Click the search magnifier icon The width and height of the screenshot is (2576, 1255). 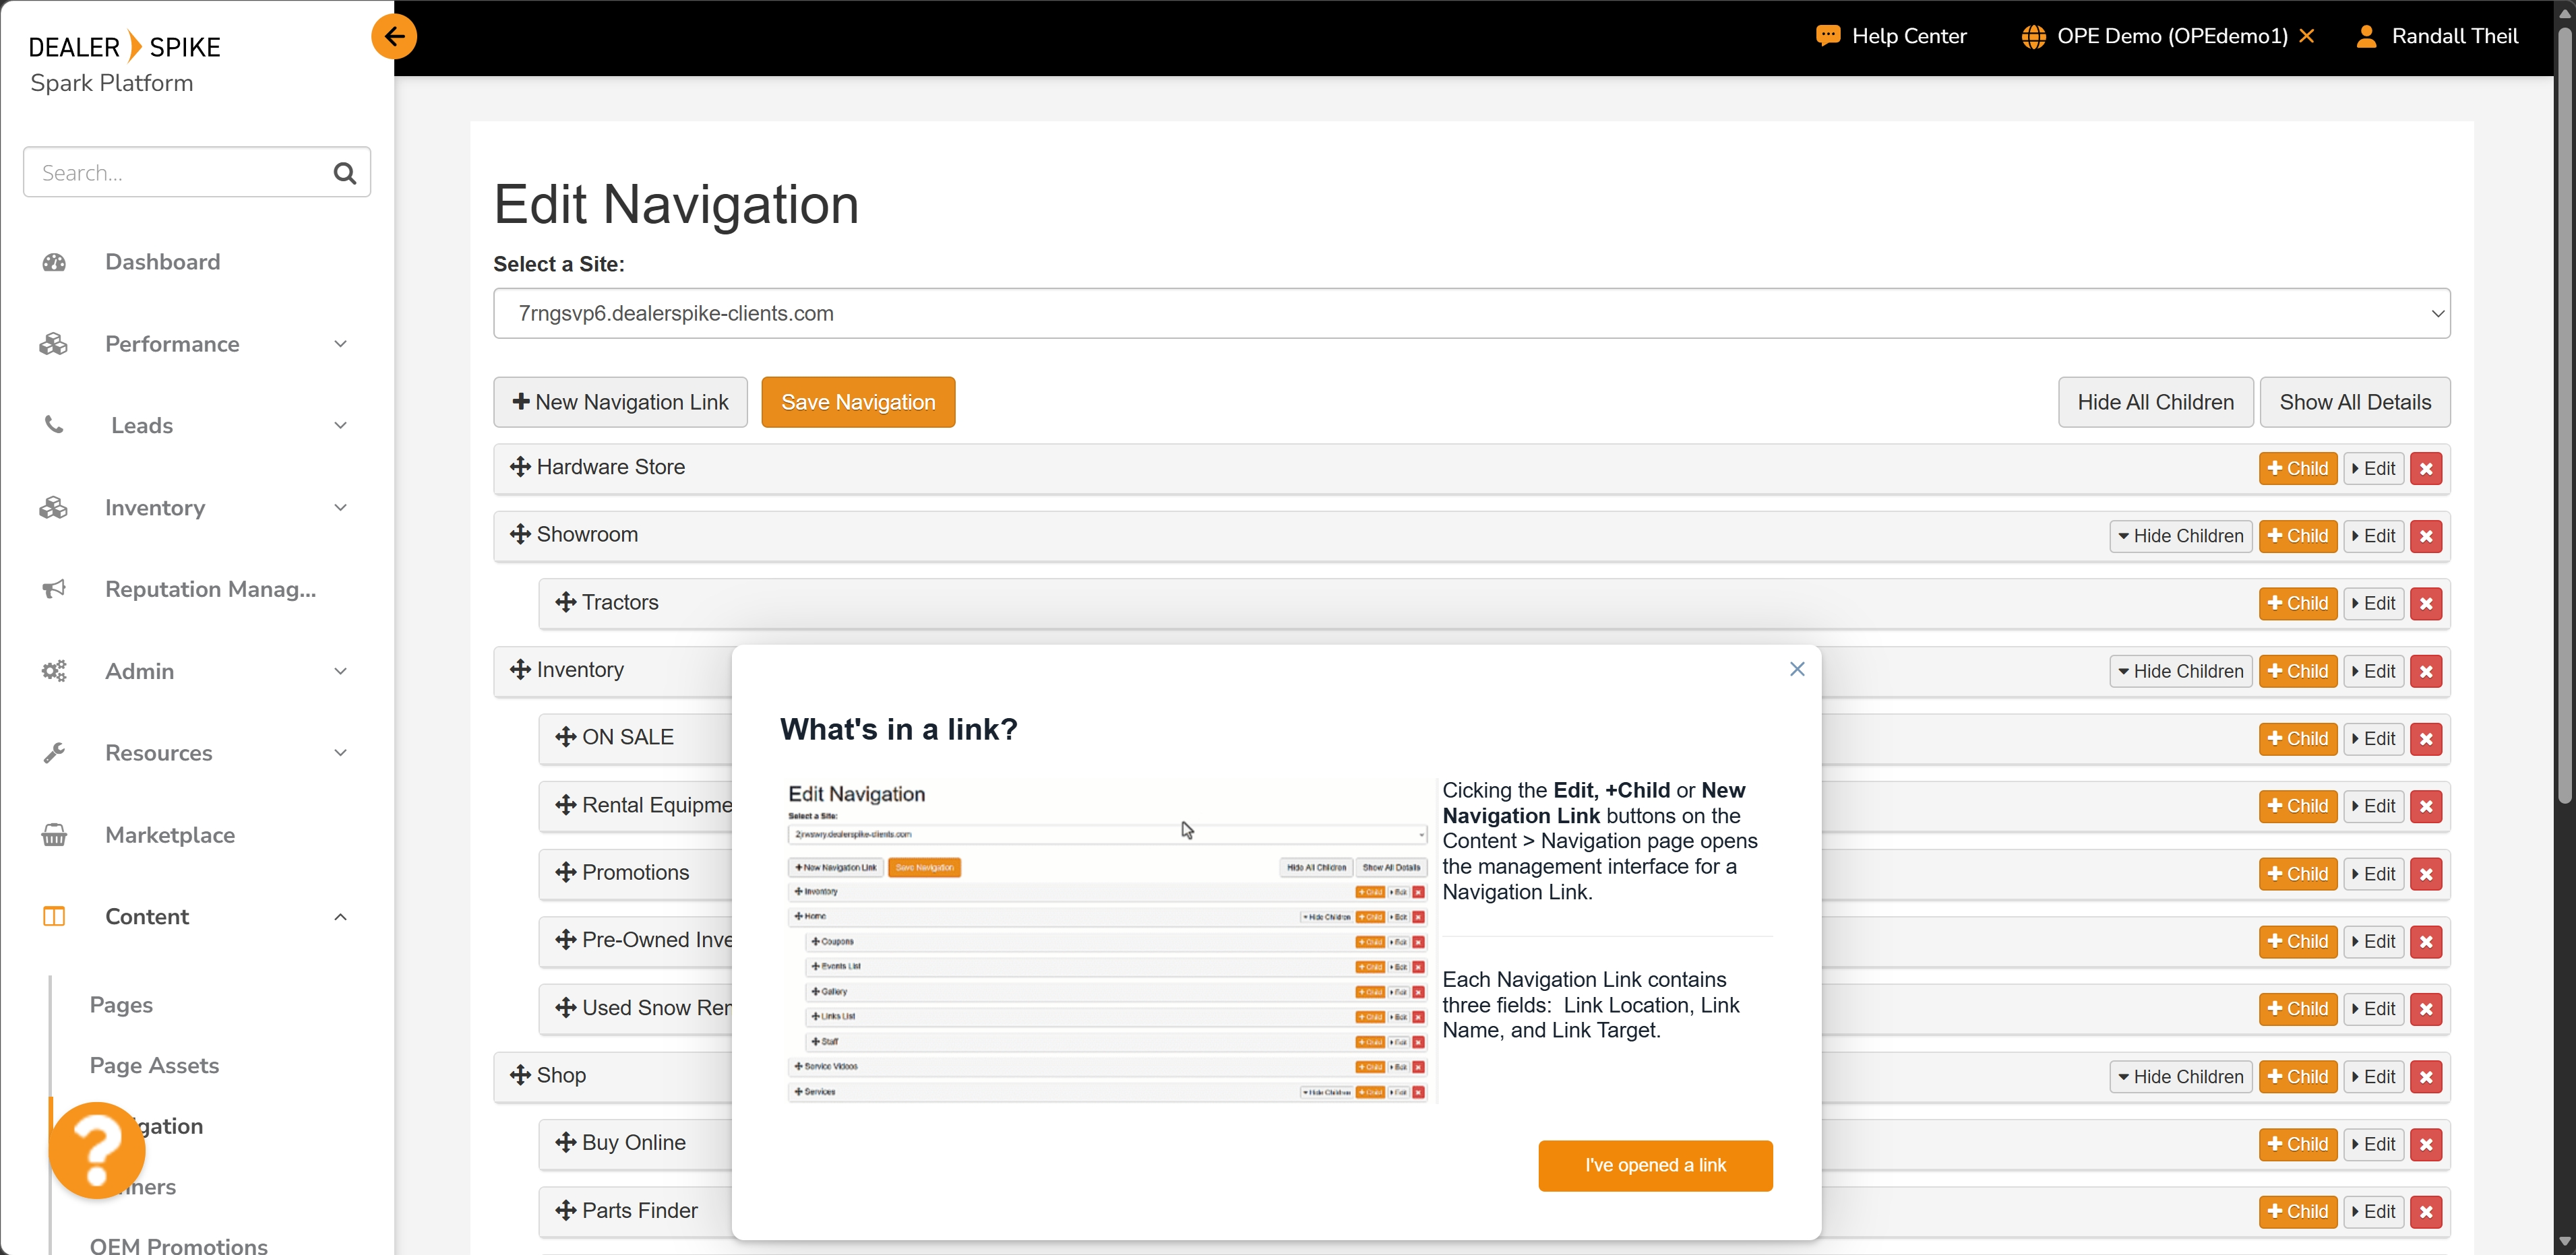[x=344, y=173]
